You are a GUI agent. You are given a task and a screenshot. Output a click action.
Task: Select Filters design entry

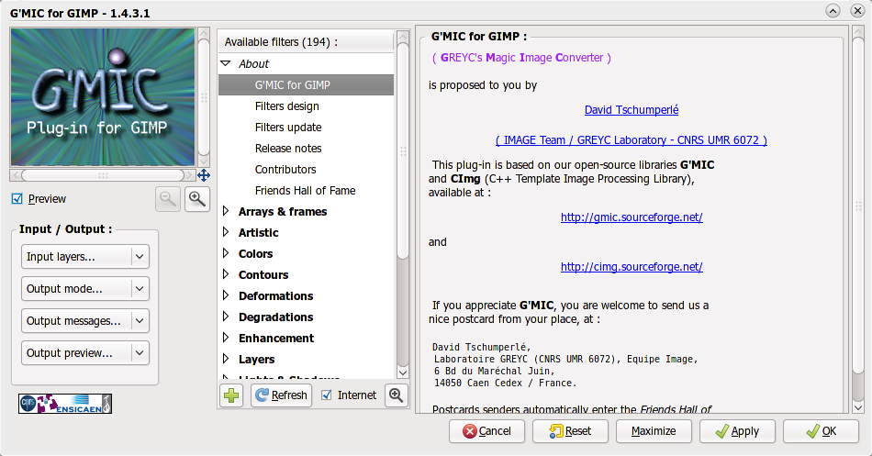click(x=287, y=106)
